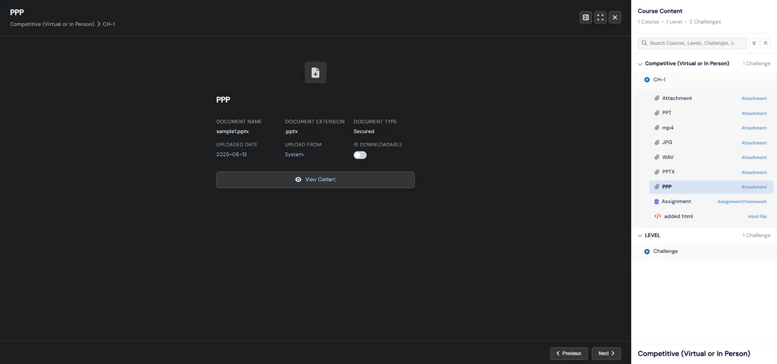Image resolution: width=777 pixels, height=364 pixels.
Task: Click paperclip icon beside WAV
Action: [x=657, y=157]
